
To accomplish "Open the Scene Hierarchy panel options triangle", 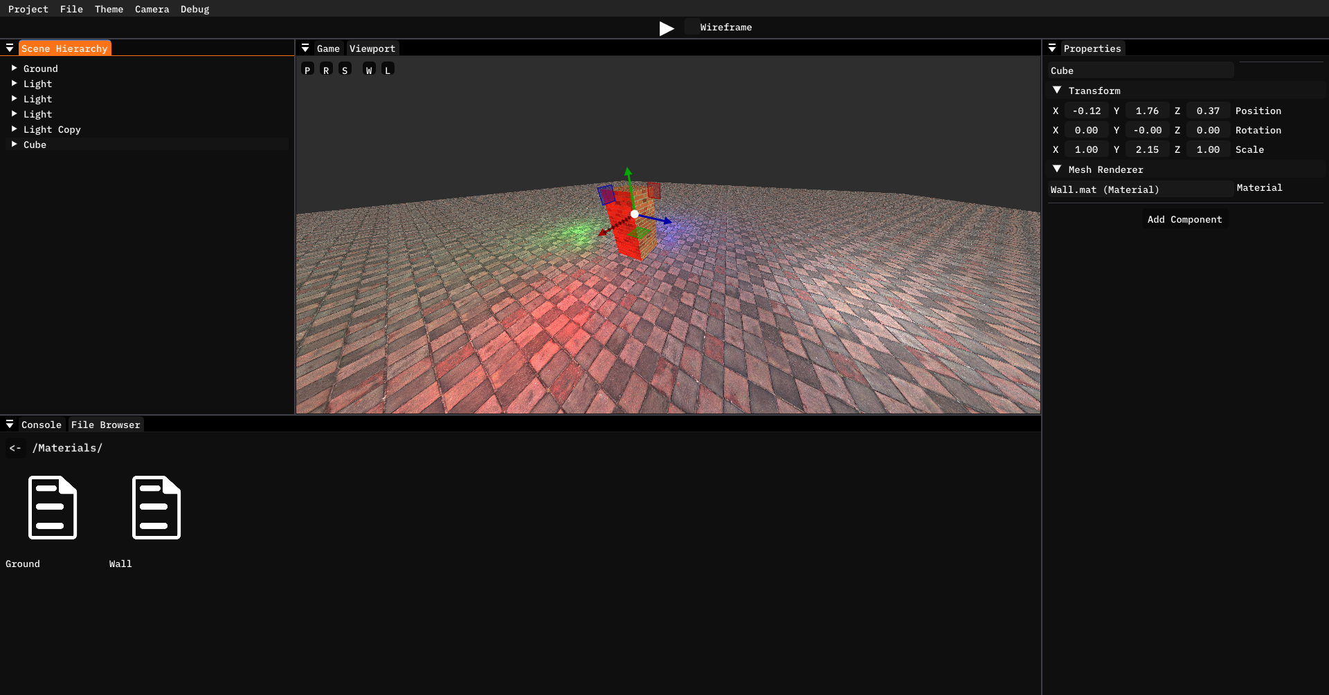I will (x=10, y=48).
